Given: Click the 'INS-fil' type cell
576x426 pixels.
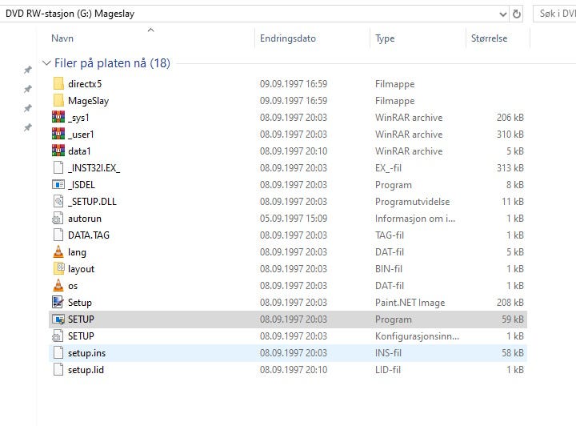Looking at the screenshot, I should point(388,353).
